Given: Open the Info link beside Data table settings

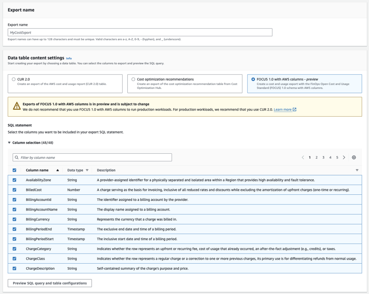Looking at the screenshot, I should click(x=69, y=58).
